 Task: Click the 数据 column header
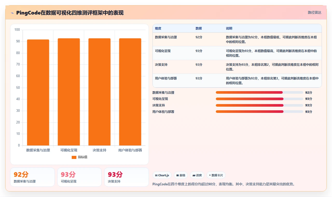pos(199,28)
